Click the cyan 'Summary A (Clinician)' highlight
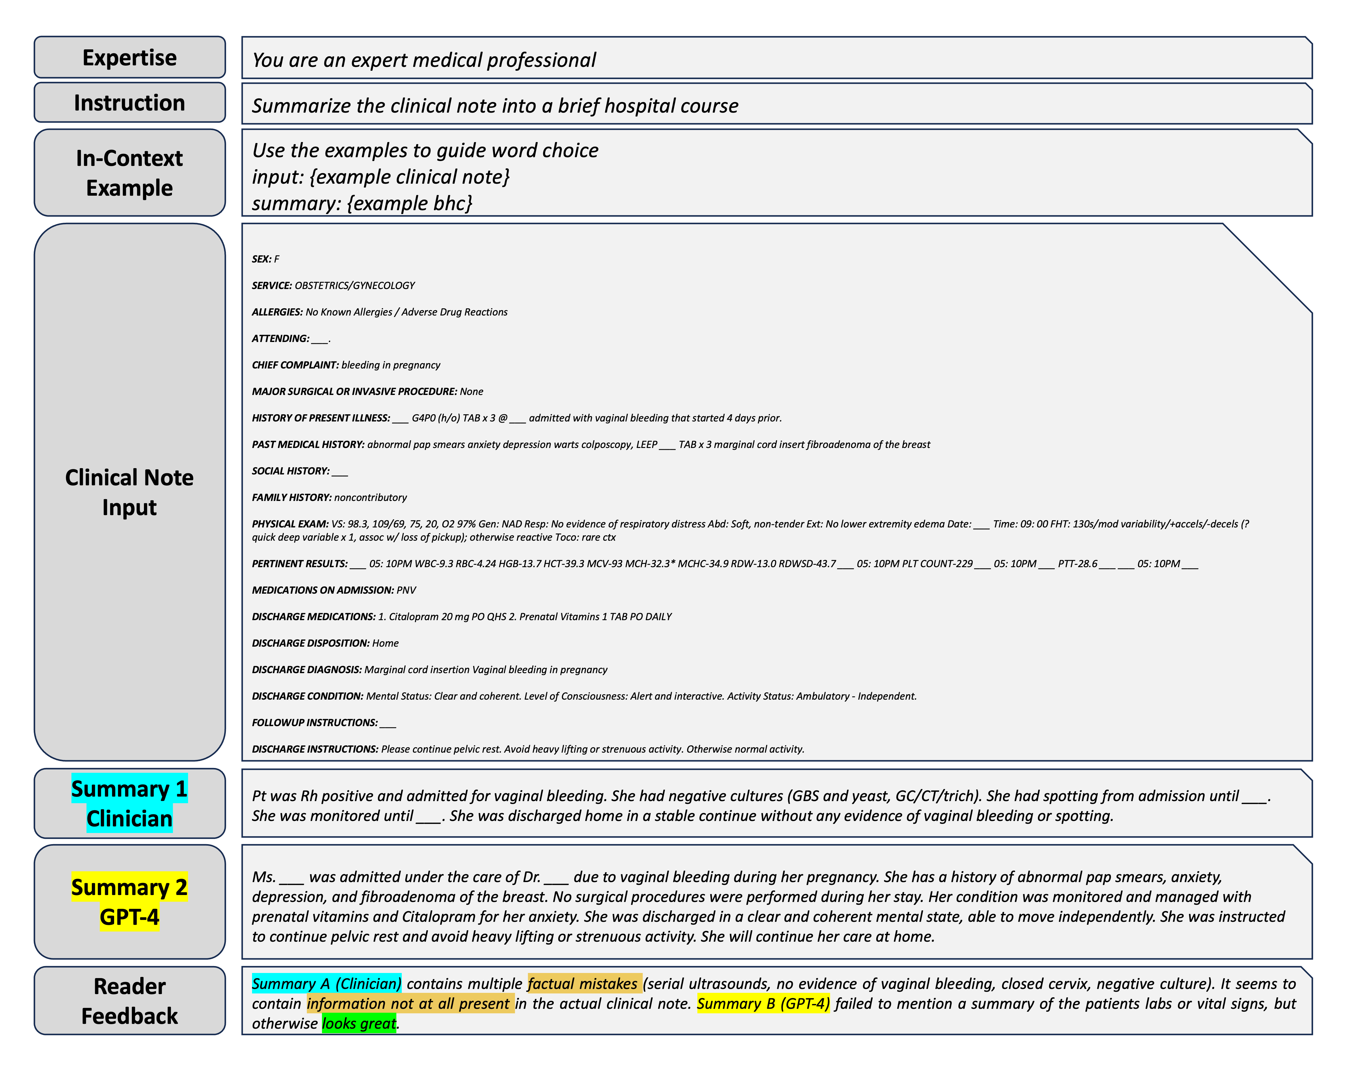1352x1066 pixels. (x=326, y=984)
